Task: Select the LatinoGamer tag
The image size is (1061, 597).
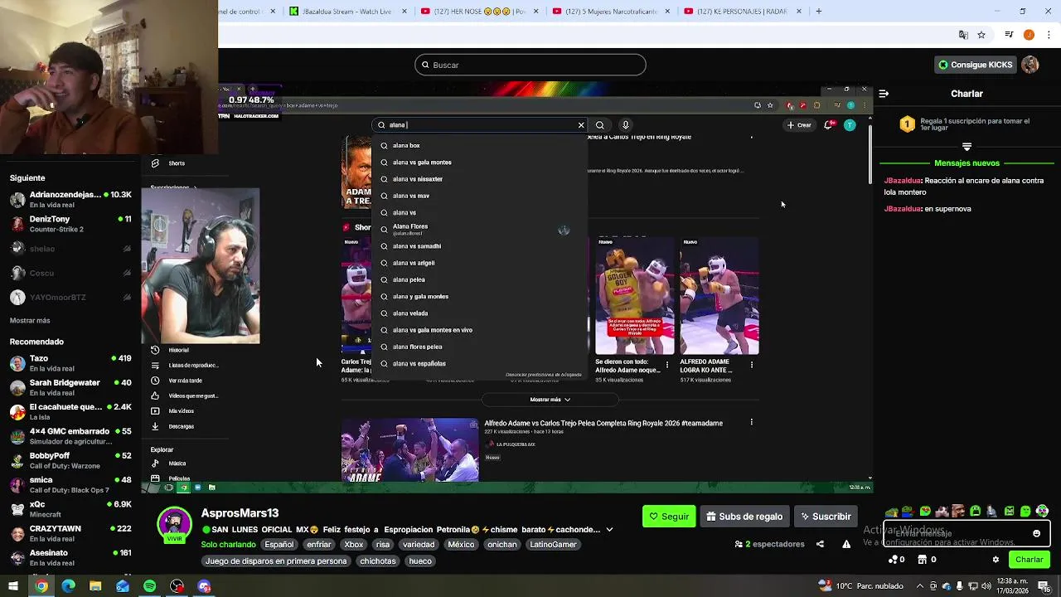Action: [554, 545]
